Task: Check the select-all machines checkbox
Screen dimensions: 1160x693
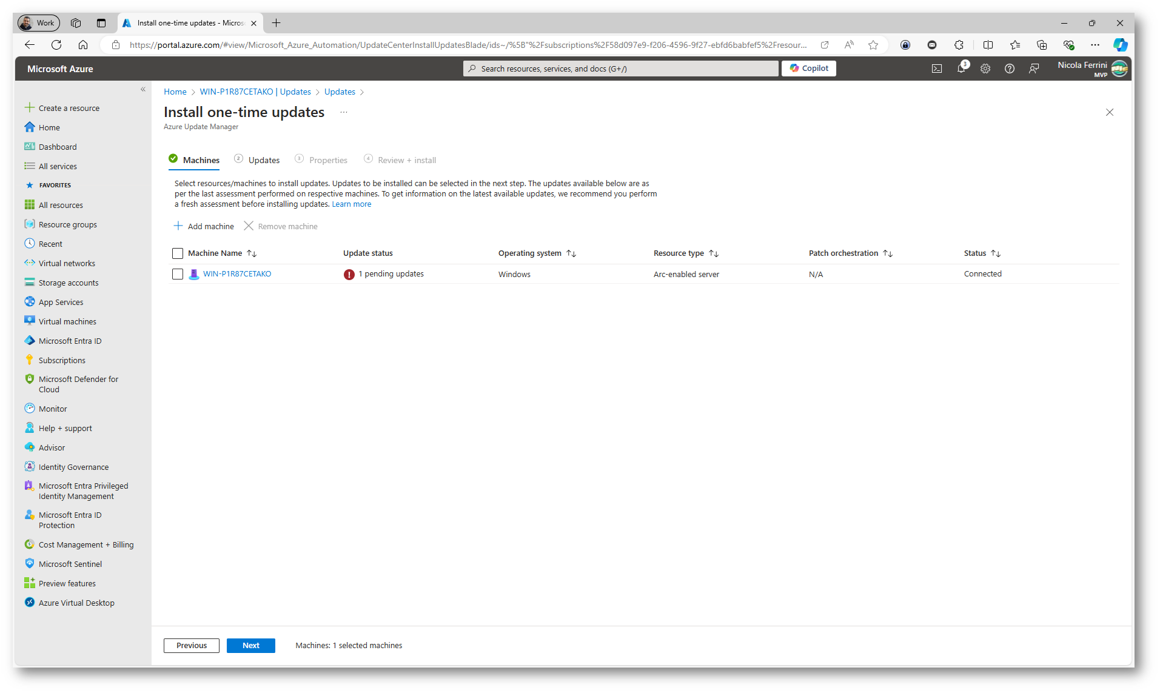Action: click(x=178, y=253)
